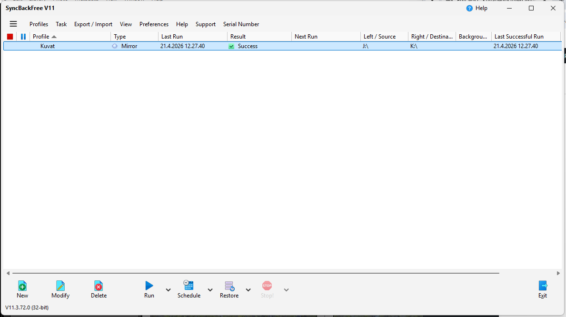The height and width of the screenshot is (317, 566).
Task: Click the green Success result checkmark
Action: (x=231, y=46)
